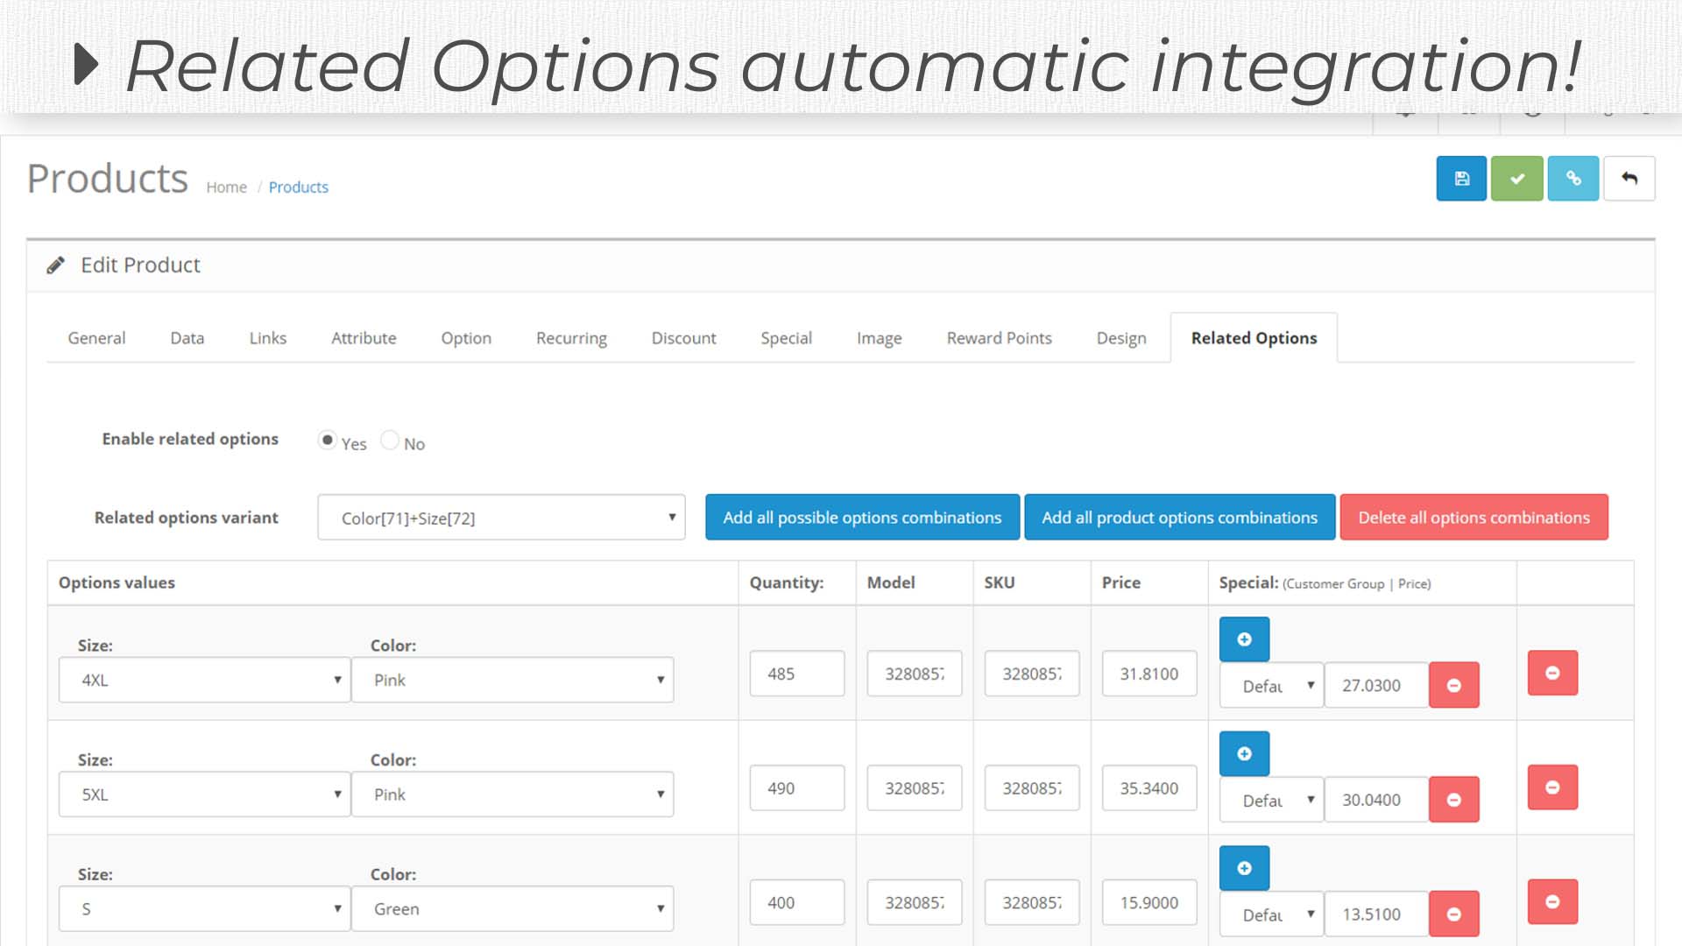
Task: Delete the 4XL Pink combination row with the red minus icon
Action: coord(1551,674)
